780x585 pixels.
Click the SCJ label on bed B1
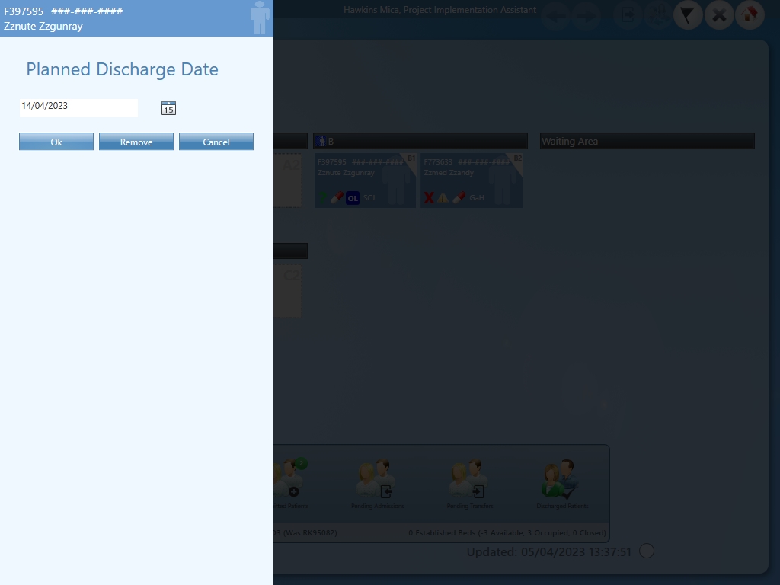369,197
